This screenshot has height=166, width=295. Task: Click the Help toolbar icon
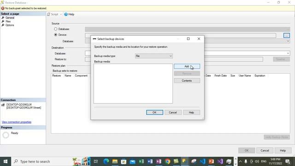coord(66,14)
